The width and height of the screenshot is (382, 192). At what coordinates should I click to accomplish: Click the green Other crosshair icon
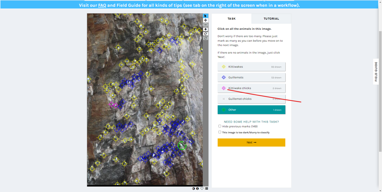pyautogui.click(x=224, y=110)
